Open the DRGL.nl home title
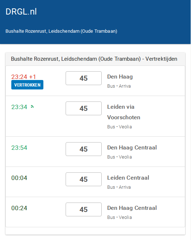This screenshot has height=240, width=191. pyautogui.click(x=21, y=12)
